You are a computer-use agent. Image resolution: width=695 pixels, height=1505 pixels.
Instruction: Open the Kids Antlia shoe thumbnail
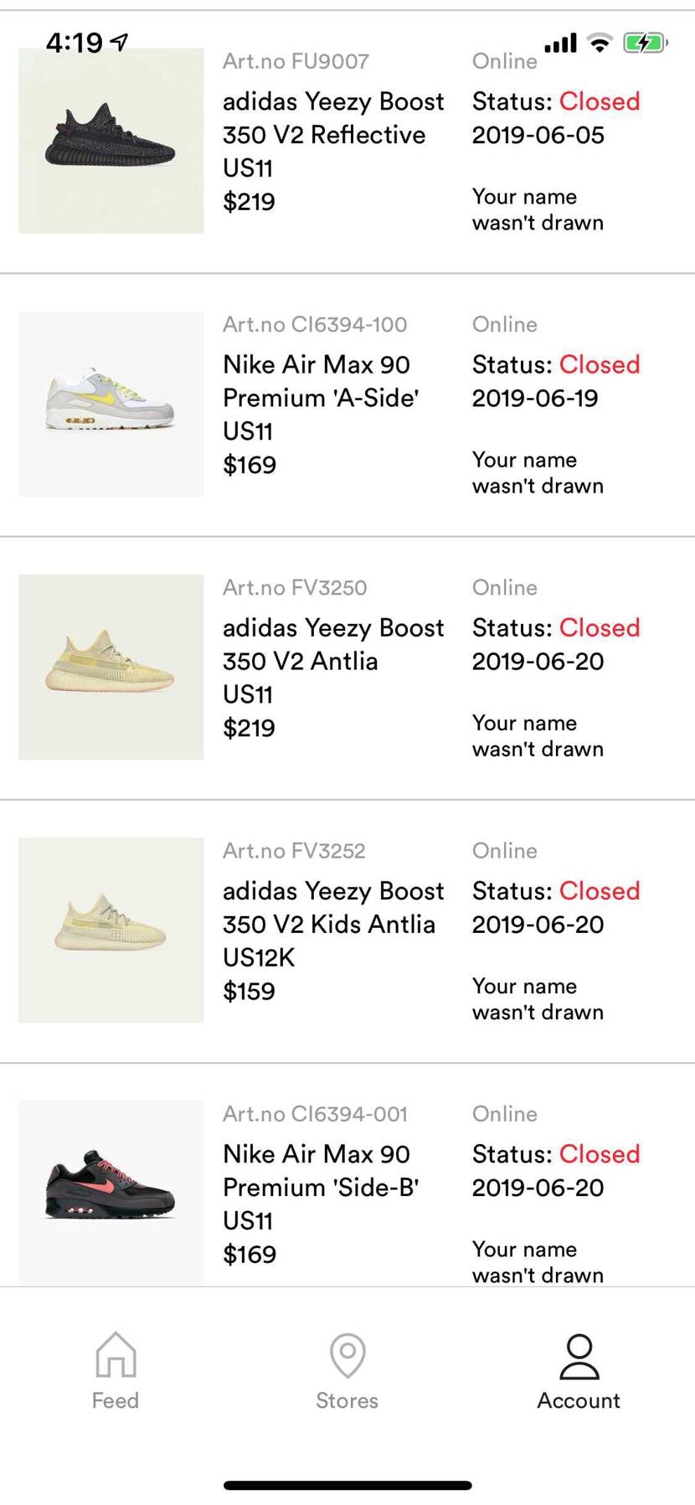click(111, 930)
